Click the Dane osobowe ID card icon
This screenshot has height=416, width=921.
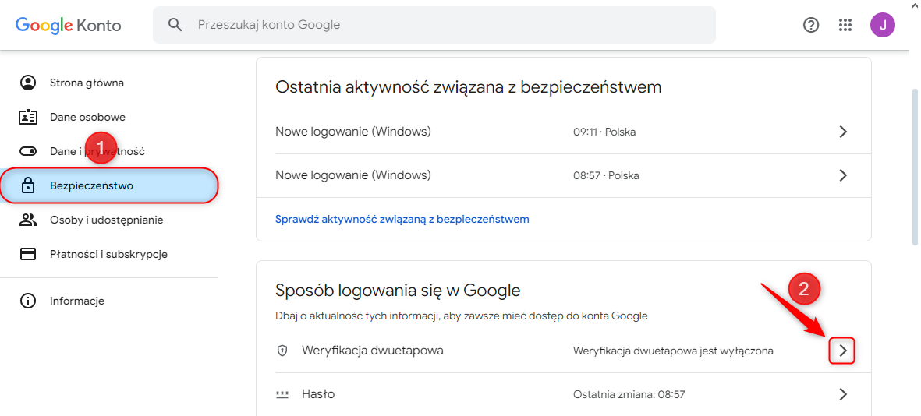[28, 117]
